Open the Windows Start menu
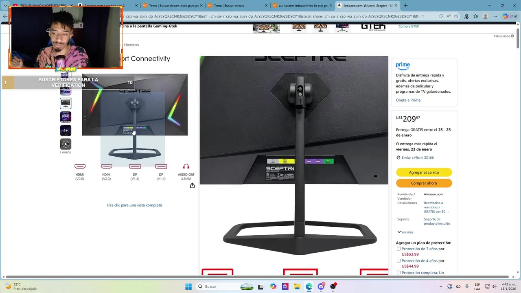Image resolution: width=521 pixels, height=293 pixels. tap(188, 286)
